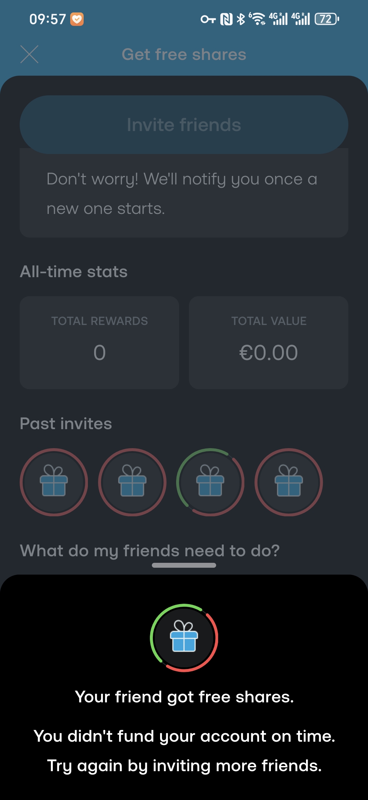
Task: Select the third gift with green progress ring
Action: (x=210, y=482)
